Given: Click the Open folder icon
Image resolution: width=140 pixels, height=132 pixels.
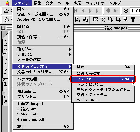Looking at the screenshot, I should pyautogui.click(x=6, y=11).
